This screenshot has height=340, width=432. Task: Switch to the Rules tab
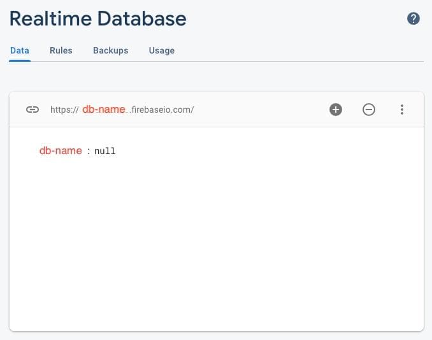[x=61, y=50]
